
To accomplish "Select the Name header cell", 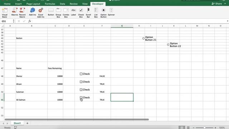I will [31, 66].
